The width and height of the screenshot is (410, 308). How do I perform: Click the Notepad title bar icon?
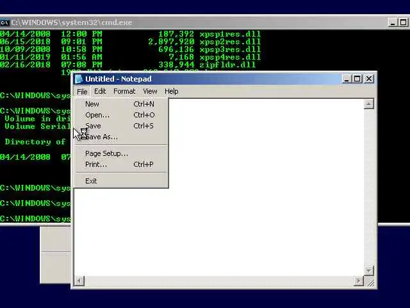coord(79,79)
